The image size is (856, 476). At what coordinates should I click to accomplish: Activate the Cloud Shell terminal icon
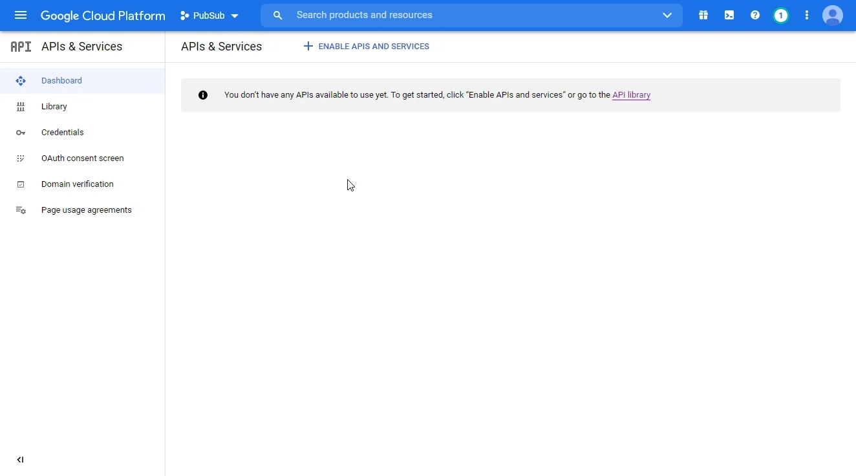pos(729,15)
